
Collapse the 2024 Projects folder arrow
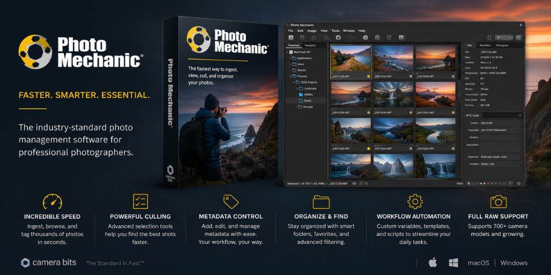click(x=294, y=82)
